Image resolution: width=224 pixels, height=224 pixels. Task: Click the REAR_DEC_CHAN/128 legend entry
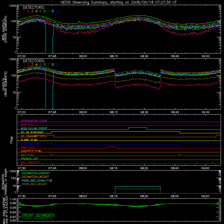point(37,181)
